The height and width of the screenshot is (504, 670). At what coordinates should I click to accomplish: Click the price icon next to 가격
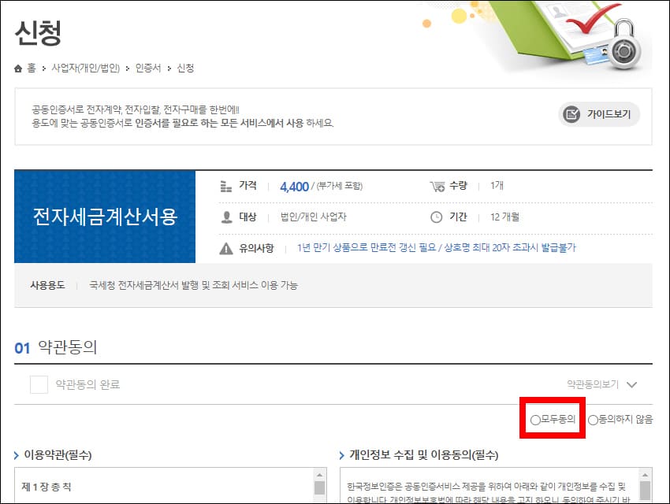click(x=226, y=186)
